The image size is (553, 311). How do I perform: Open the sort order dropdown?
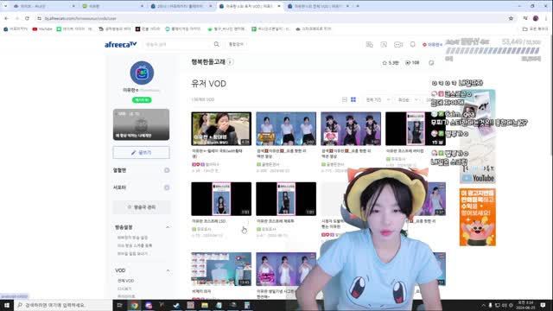(x=408, y=100)
